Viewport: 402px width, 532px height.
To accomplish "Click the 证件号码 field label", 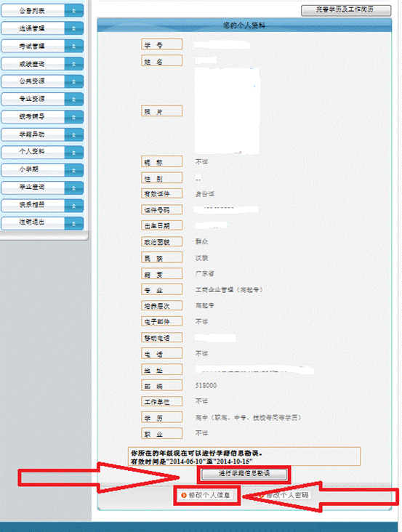I will click(162, 210).
